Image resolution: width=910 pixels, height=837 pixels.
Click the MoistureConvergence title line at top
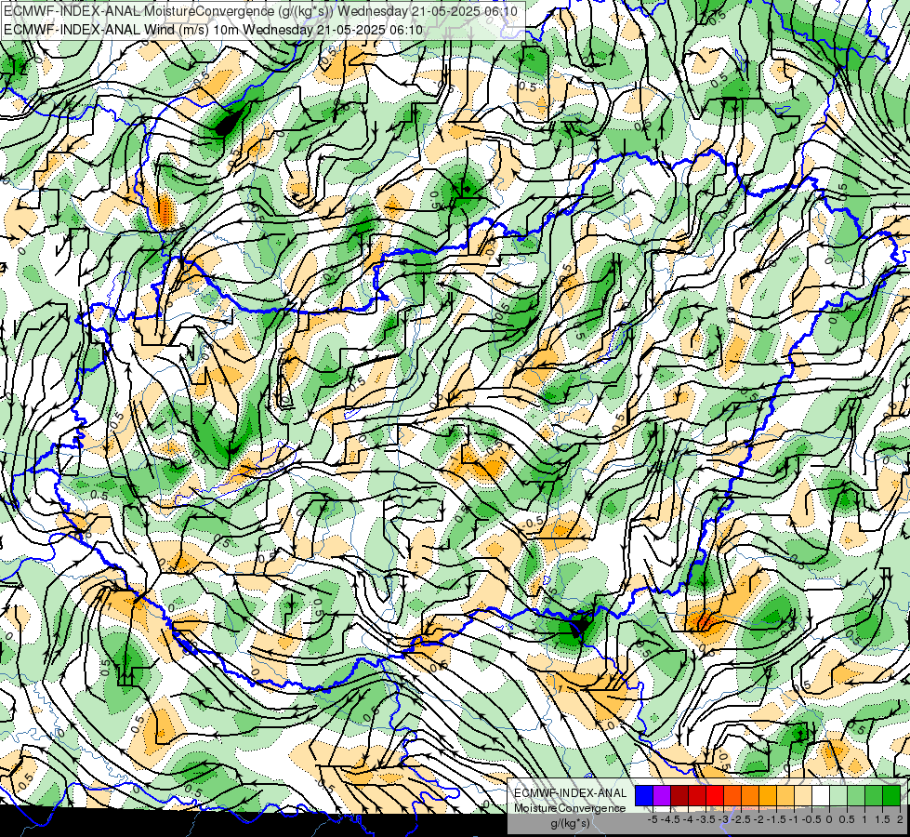[260, 10]
